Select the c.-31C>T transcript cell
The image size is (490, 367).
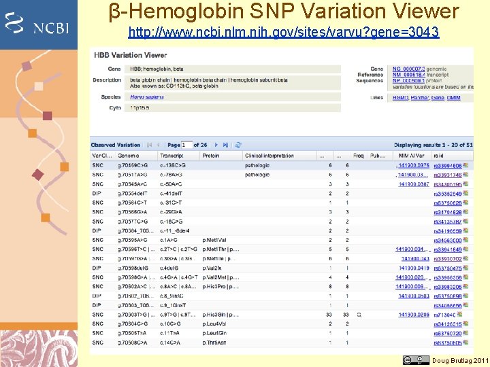[171, 203]
